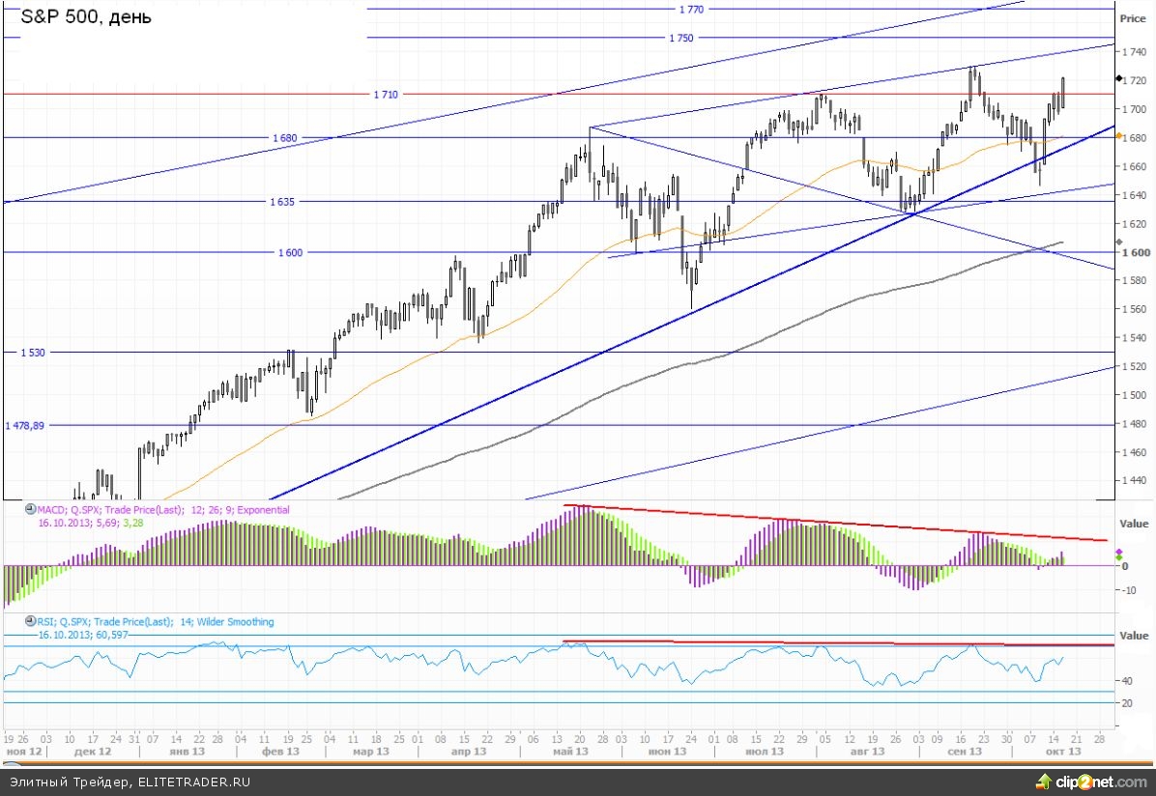The image size is (1156, 796).
Task: Click '1 740' on the price axis
Action: pyautogui.click(x=1134, y=51)
